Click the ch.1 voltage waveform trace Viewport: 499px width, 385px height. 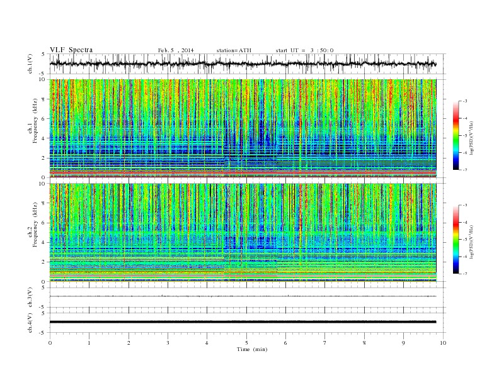[243, 64]
